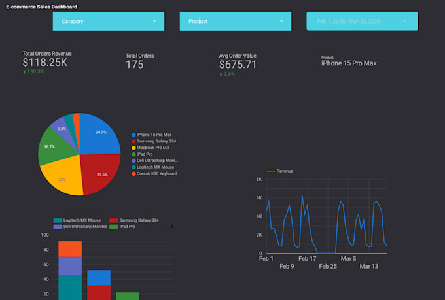The image size is (445, 300).
Task: Click Avg Order Value $675.71 scorecard
Action: (x=238, y=65)
